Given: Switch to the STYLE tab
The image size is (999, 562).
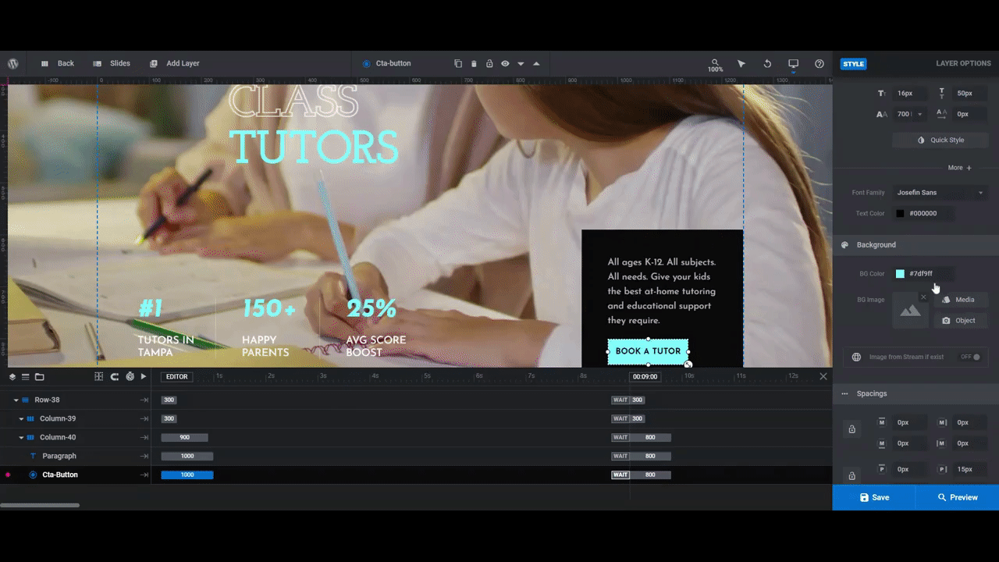Looking at the screenshot, I should click(x=853, y=64).
